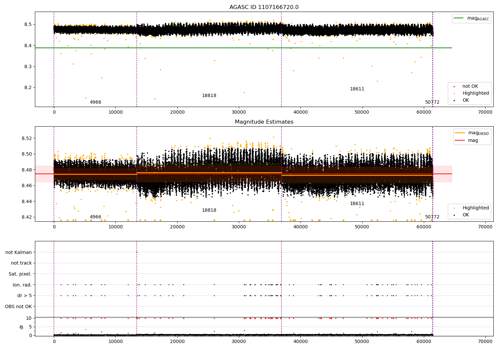Click the obsid label 4966 in the Magnitude Estimates plot
The image size is (499, 349).
pyautogui.click(x=95, y=217)
